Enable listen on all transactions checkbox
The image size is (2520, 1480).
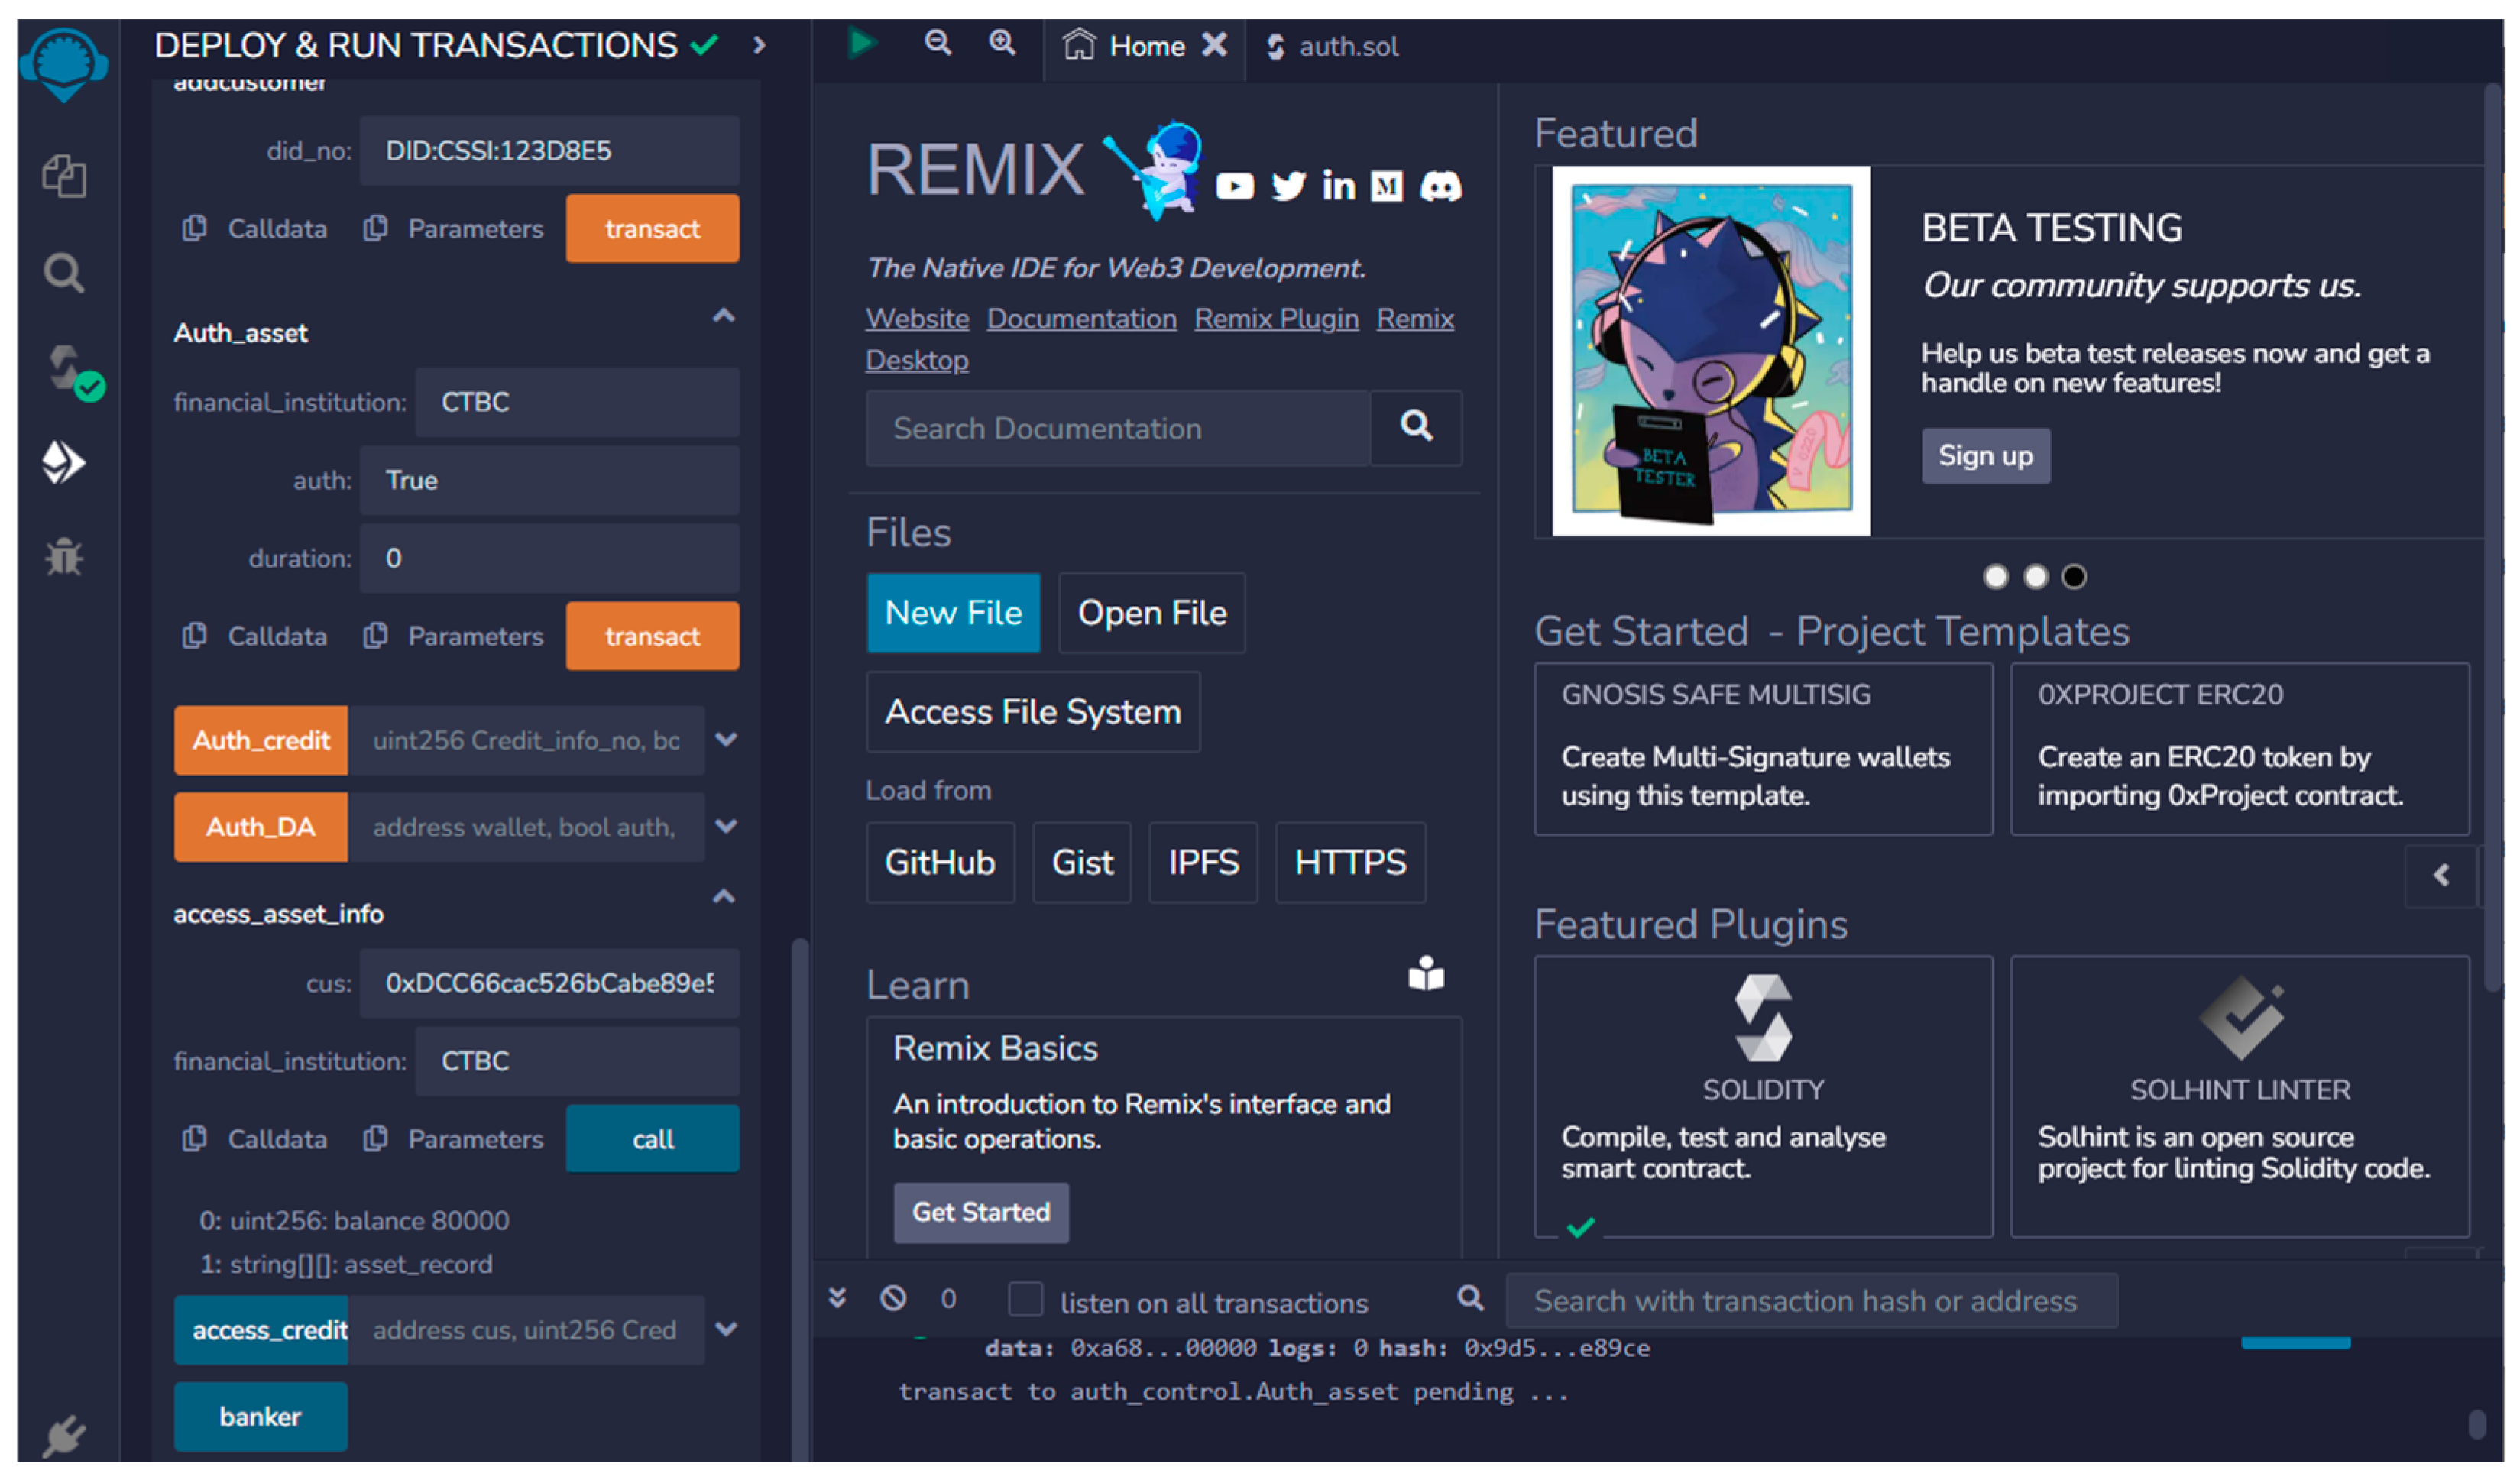(1025, 1299)
